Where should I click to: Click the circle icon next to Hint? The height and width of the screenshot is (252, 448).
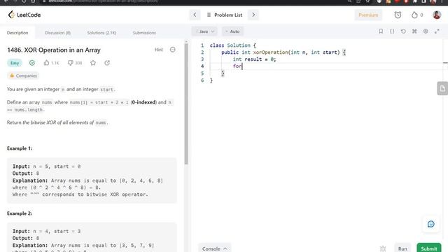(173, 50)
